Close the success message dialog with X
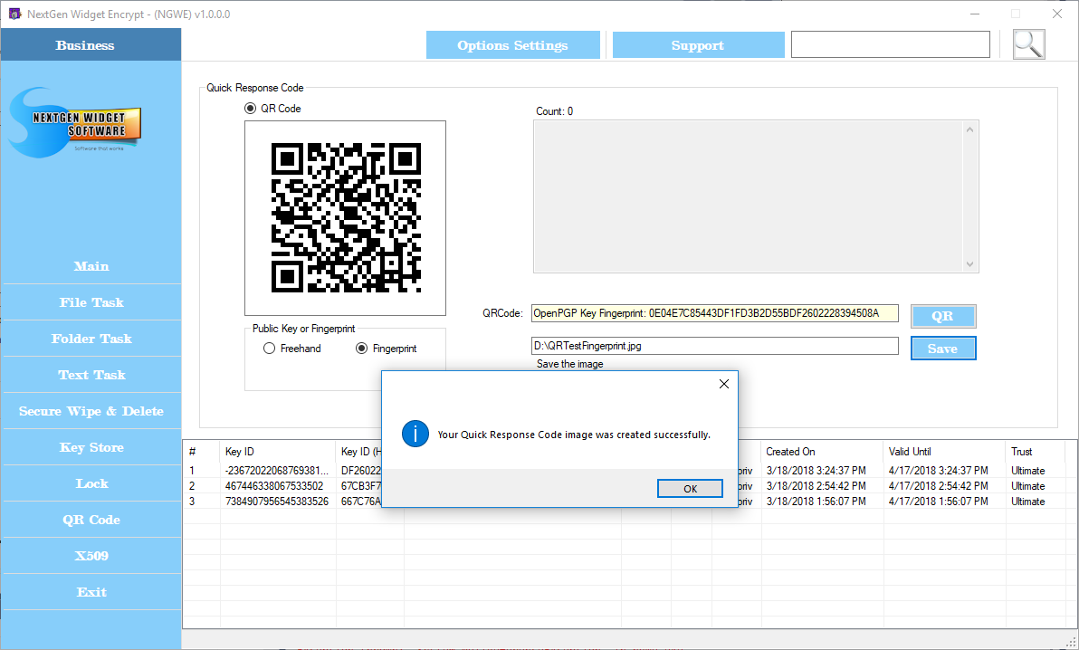1079x650 pixels. [724, 384]
